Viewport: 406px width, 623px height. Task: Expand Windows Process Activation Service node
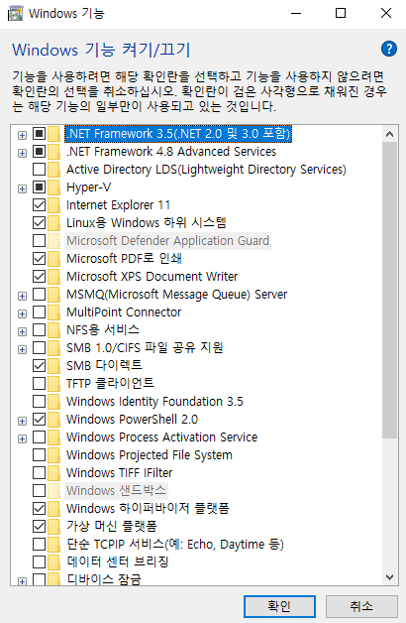point(22,438)
